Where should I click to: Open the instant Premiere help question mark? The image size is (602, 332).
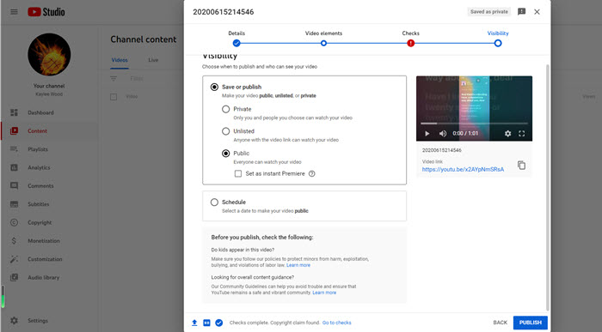click(311, 173)
